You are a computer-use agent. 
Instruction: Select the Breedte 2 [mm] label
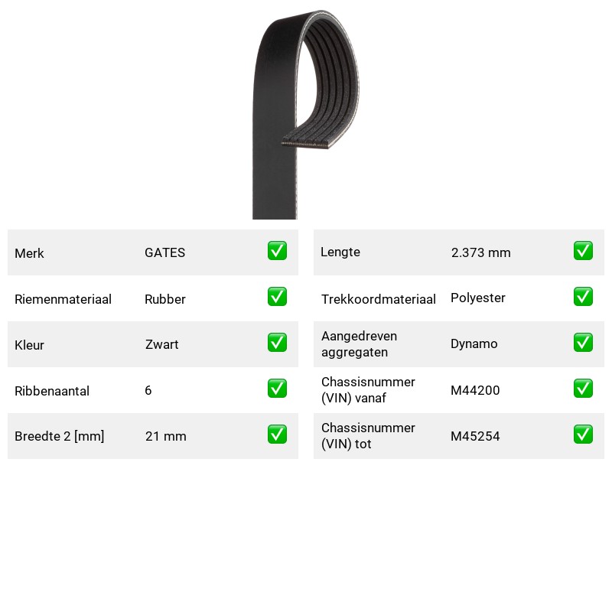[60, 436]
